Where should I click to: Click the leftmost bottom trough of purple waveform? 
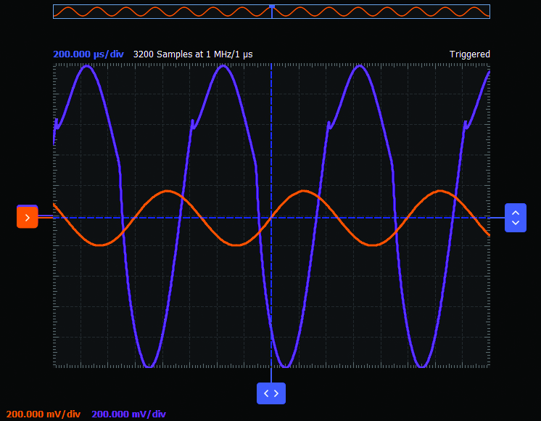149,367
